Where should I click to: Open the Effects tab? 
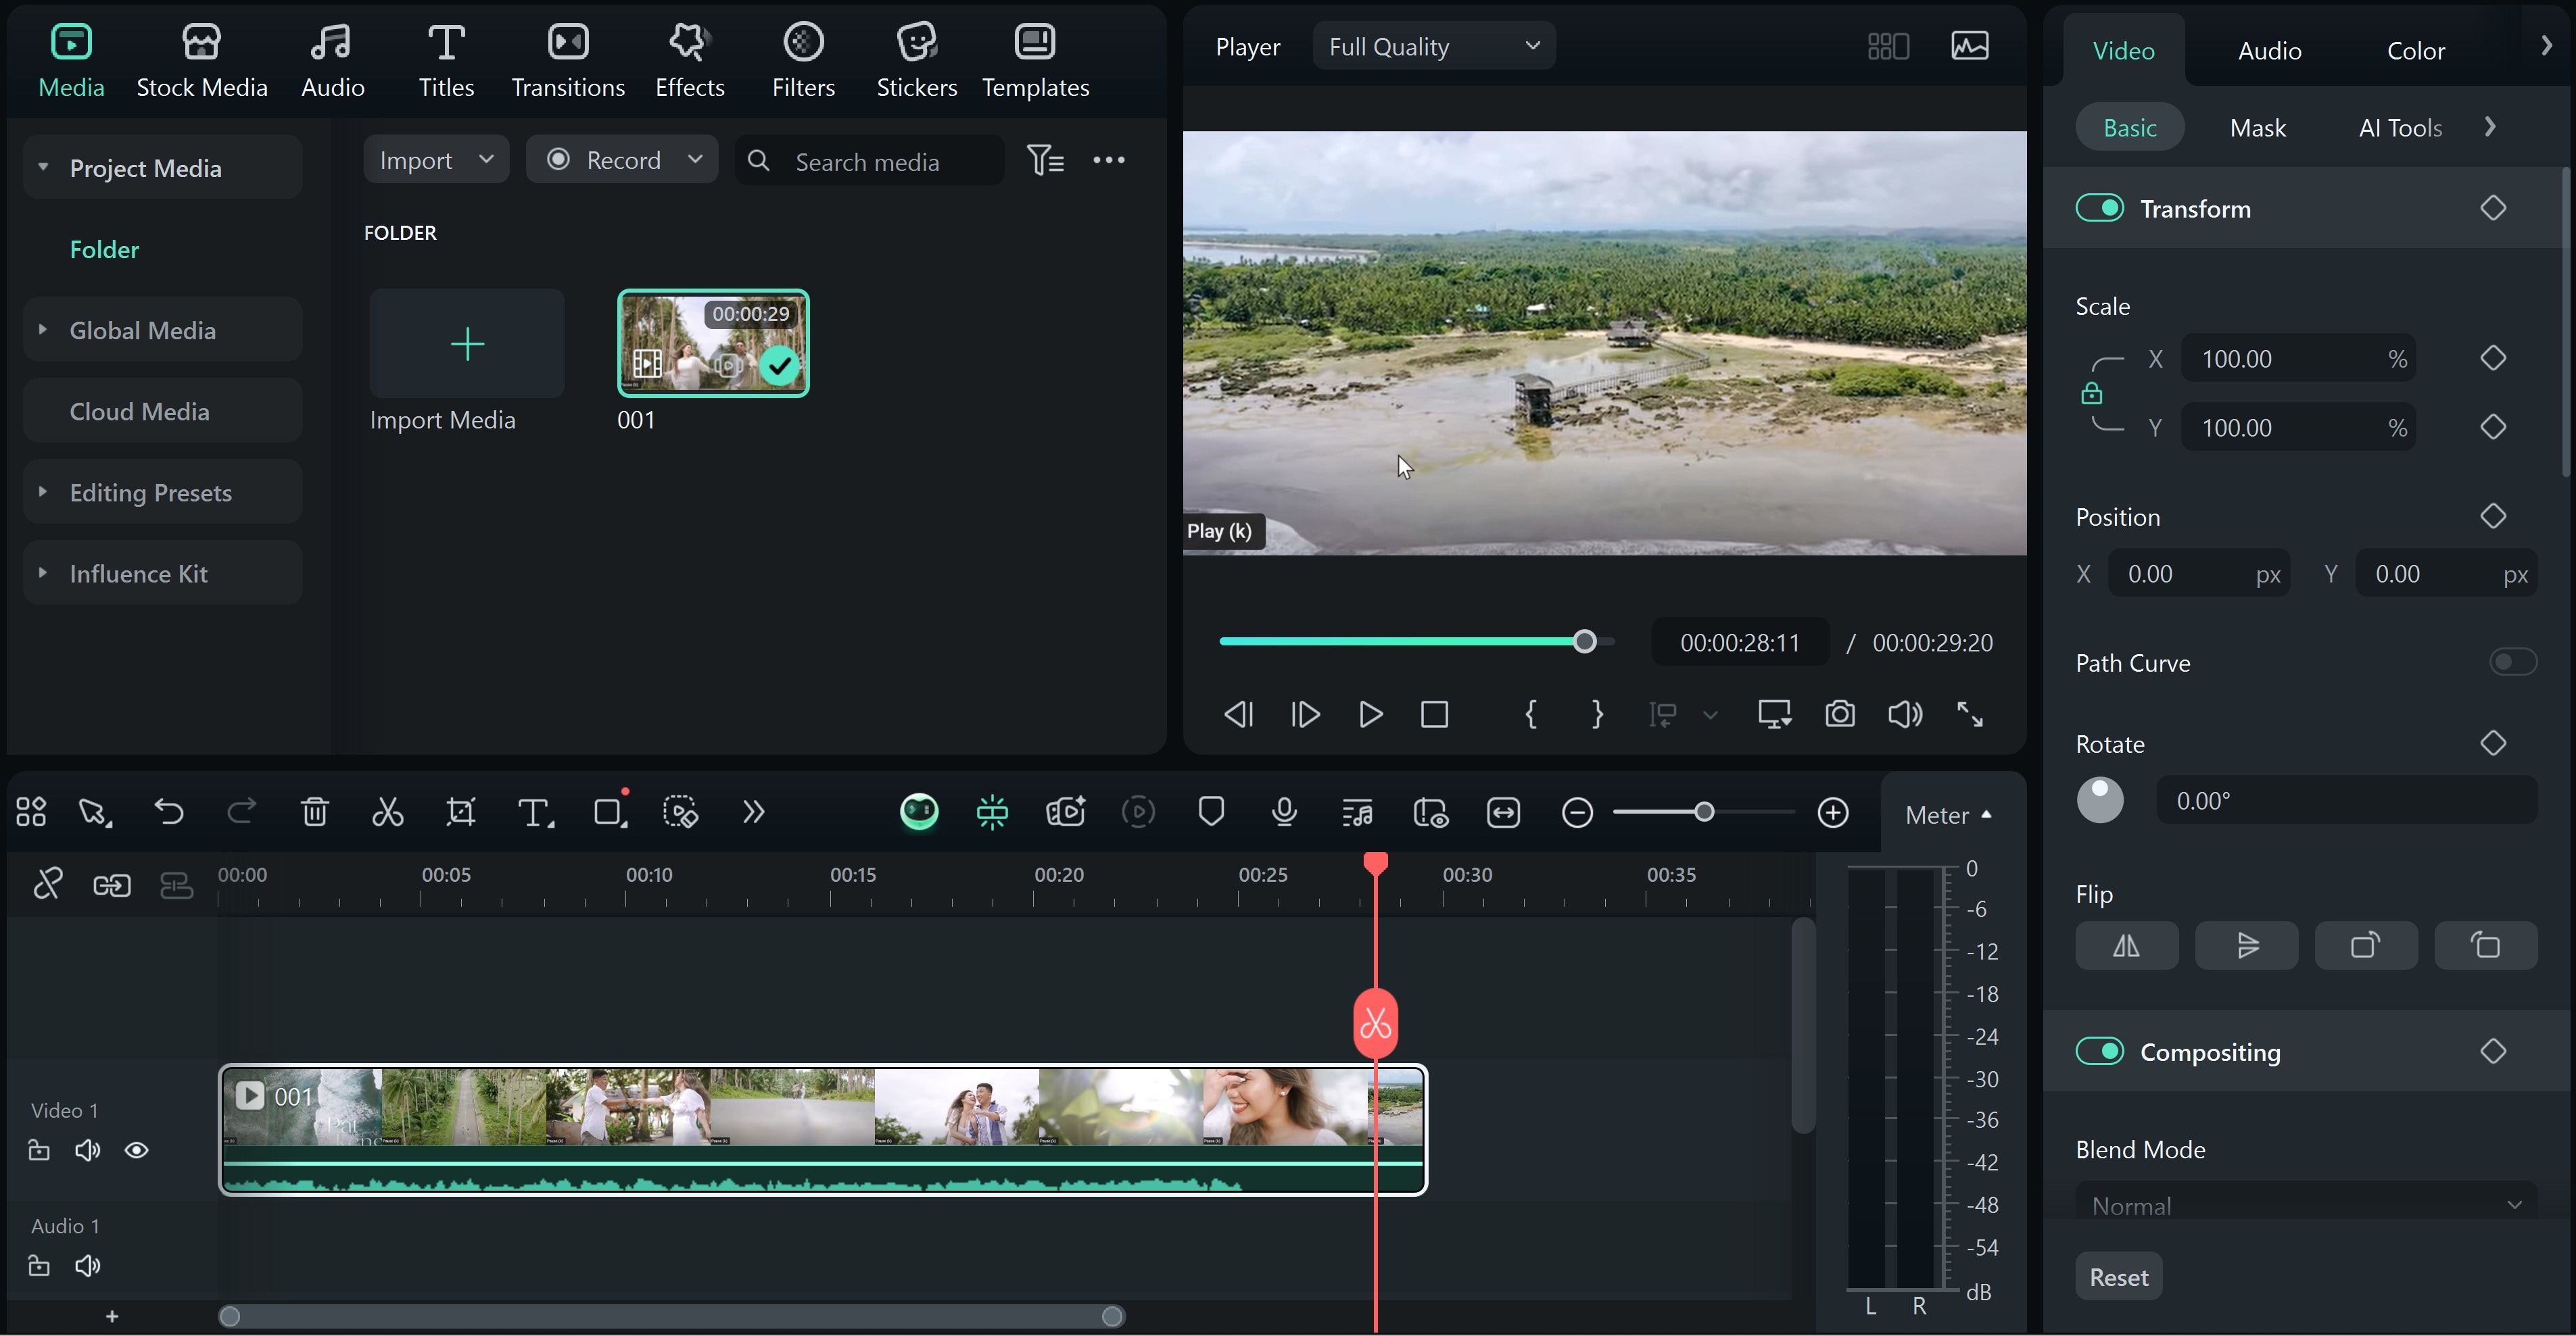(x=689, y=60)
